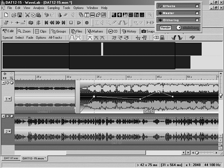
Task: Open the Fade submenu in Edit tab
Action: tap(30, 38)
